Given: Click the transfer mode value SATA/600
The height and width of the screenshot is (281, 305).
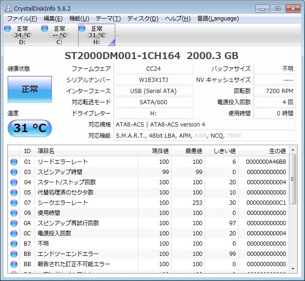Looking at the screenshot, I should (153, 102).
